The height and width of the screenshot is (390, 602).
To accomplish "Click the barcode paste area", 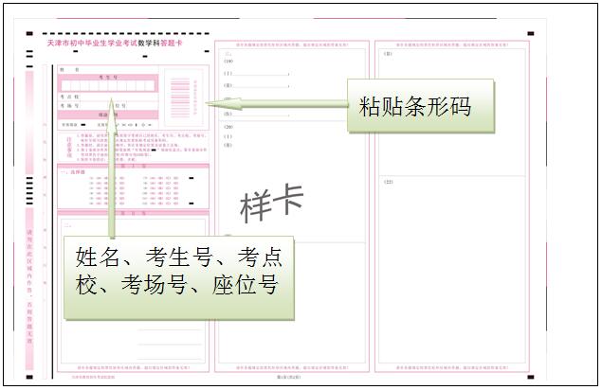I will [184, 97].
